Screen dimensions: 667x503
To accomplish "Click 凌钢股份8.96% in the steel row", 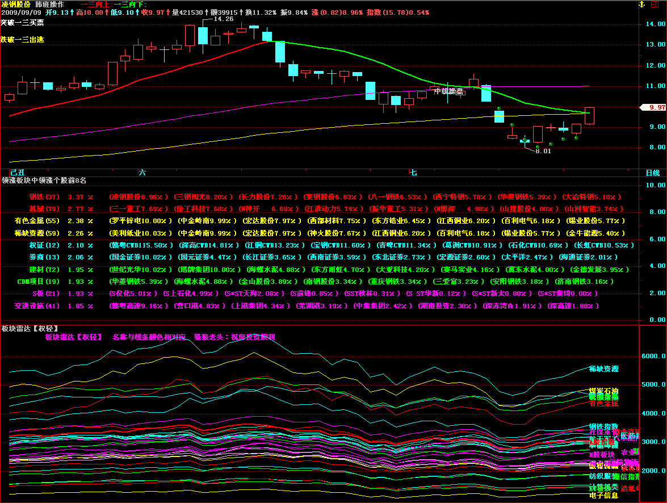I will point(139,197).
